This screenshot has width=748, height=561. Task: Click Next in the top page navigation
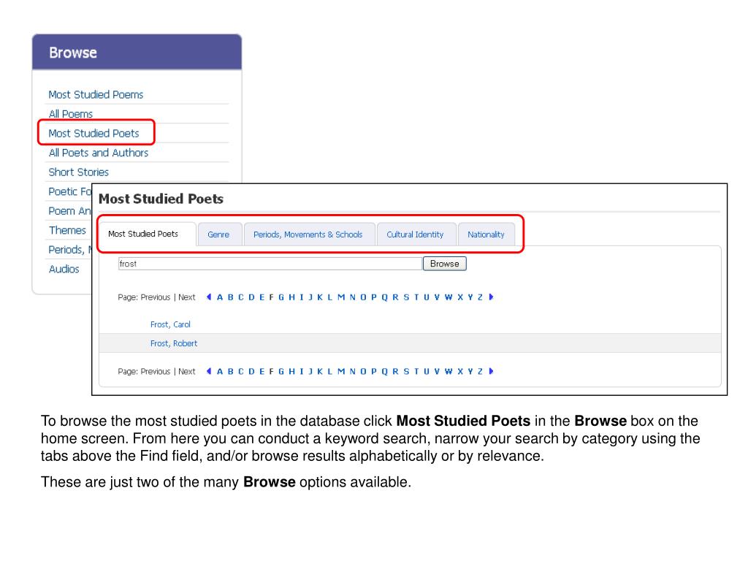point(187,297)
